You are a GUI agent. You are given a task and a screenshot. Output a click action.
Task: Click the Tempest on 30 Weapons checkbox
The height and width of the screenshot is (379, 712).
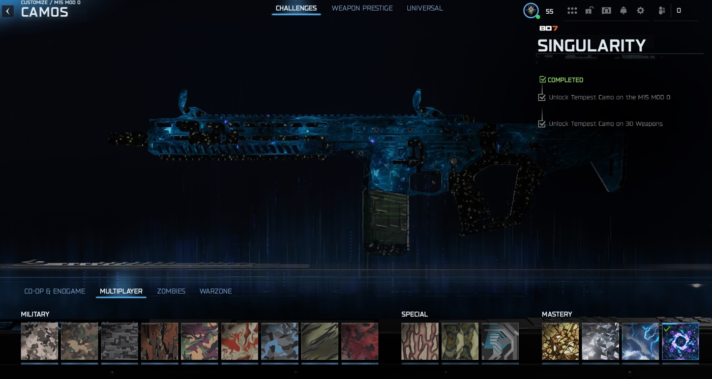pos(542,124)
